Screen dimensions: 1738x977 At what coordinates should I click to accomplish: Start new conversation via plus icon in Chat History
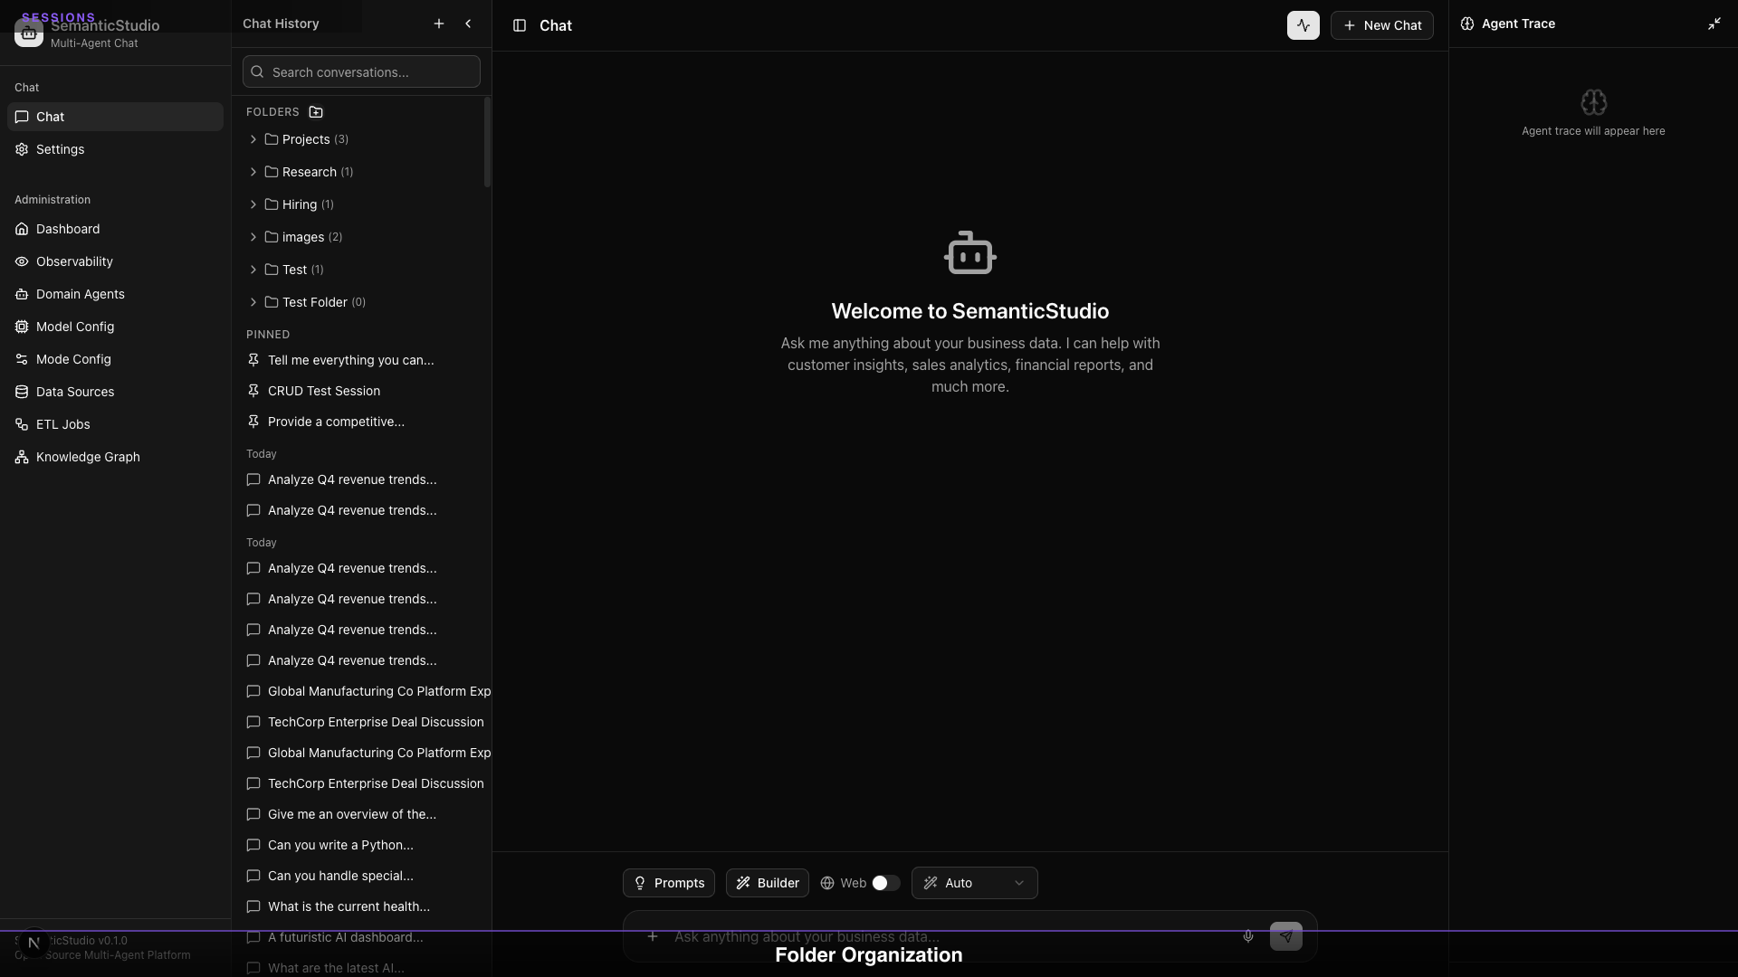(x=439, y=24)
